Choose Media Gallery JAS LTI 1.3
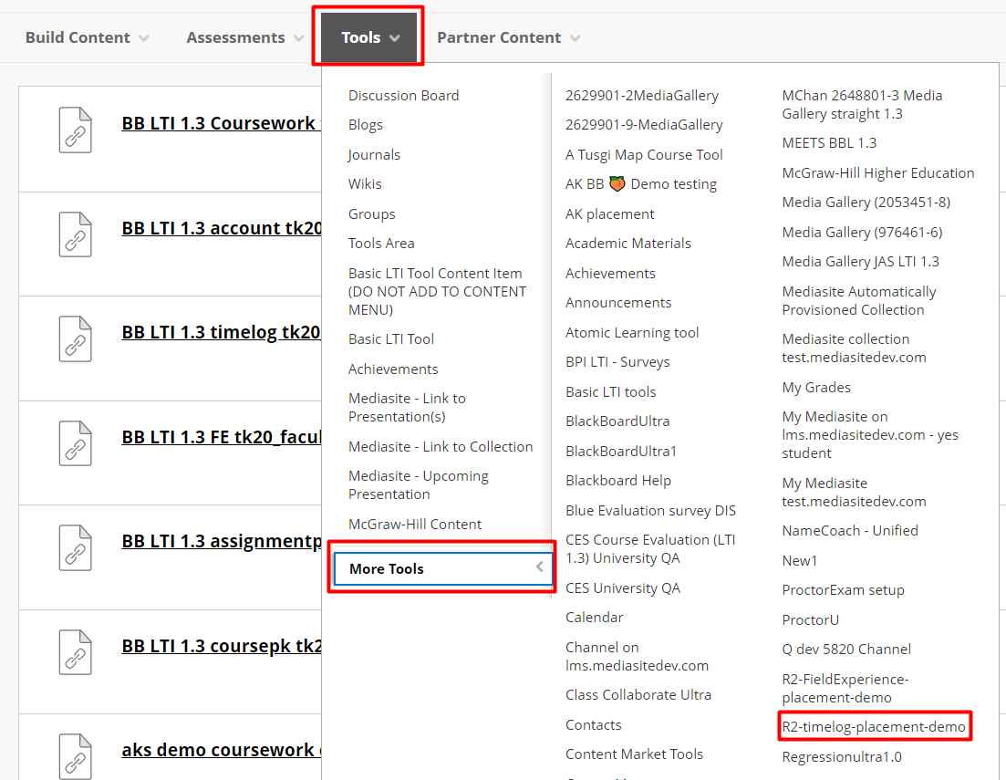 pyautogui.click(x=860, y=261)
